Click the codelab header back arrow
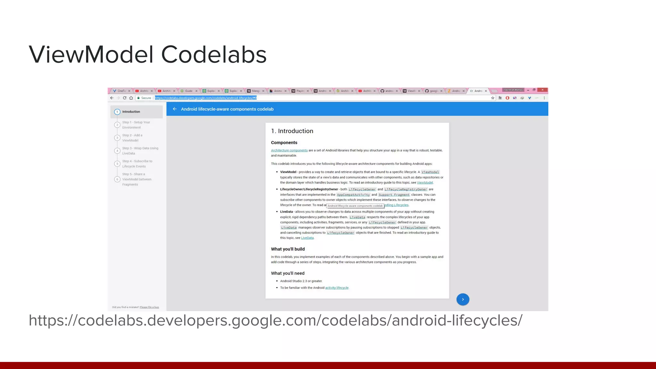This screenshot has width=656, height=369. point(175,109)
